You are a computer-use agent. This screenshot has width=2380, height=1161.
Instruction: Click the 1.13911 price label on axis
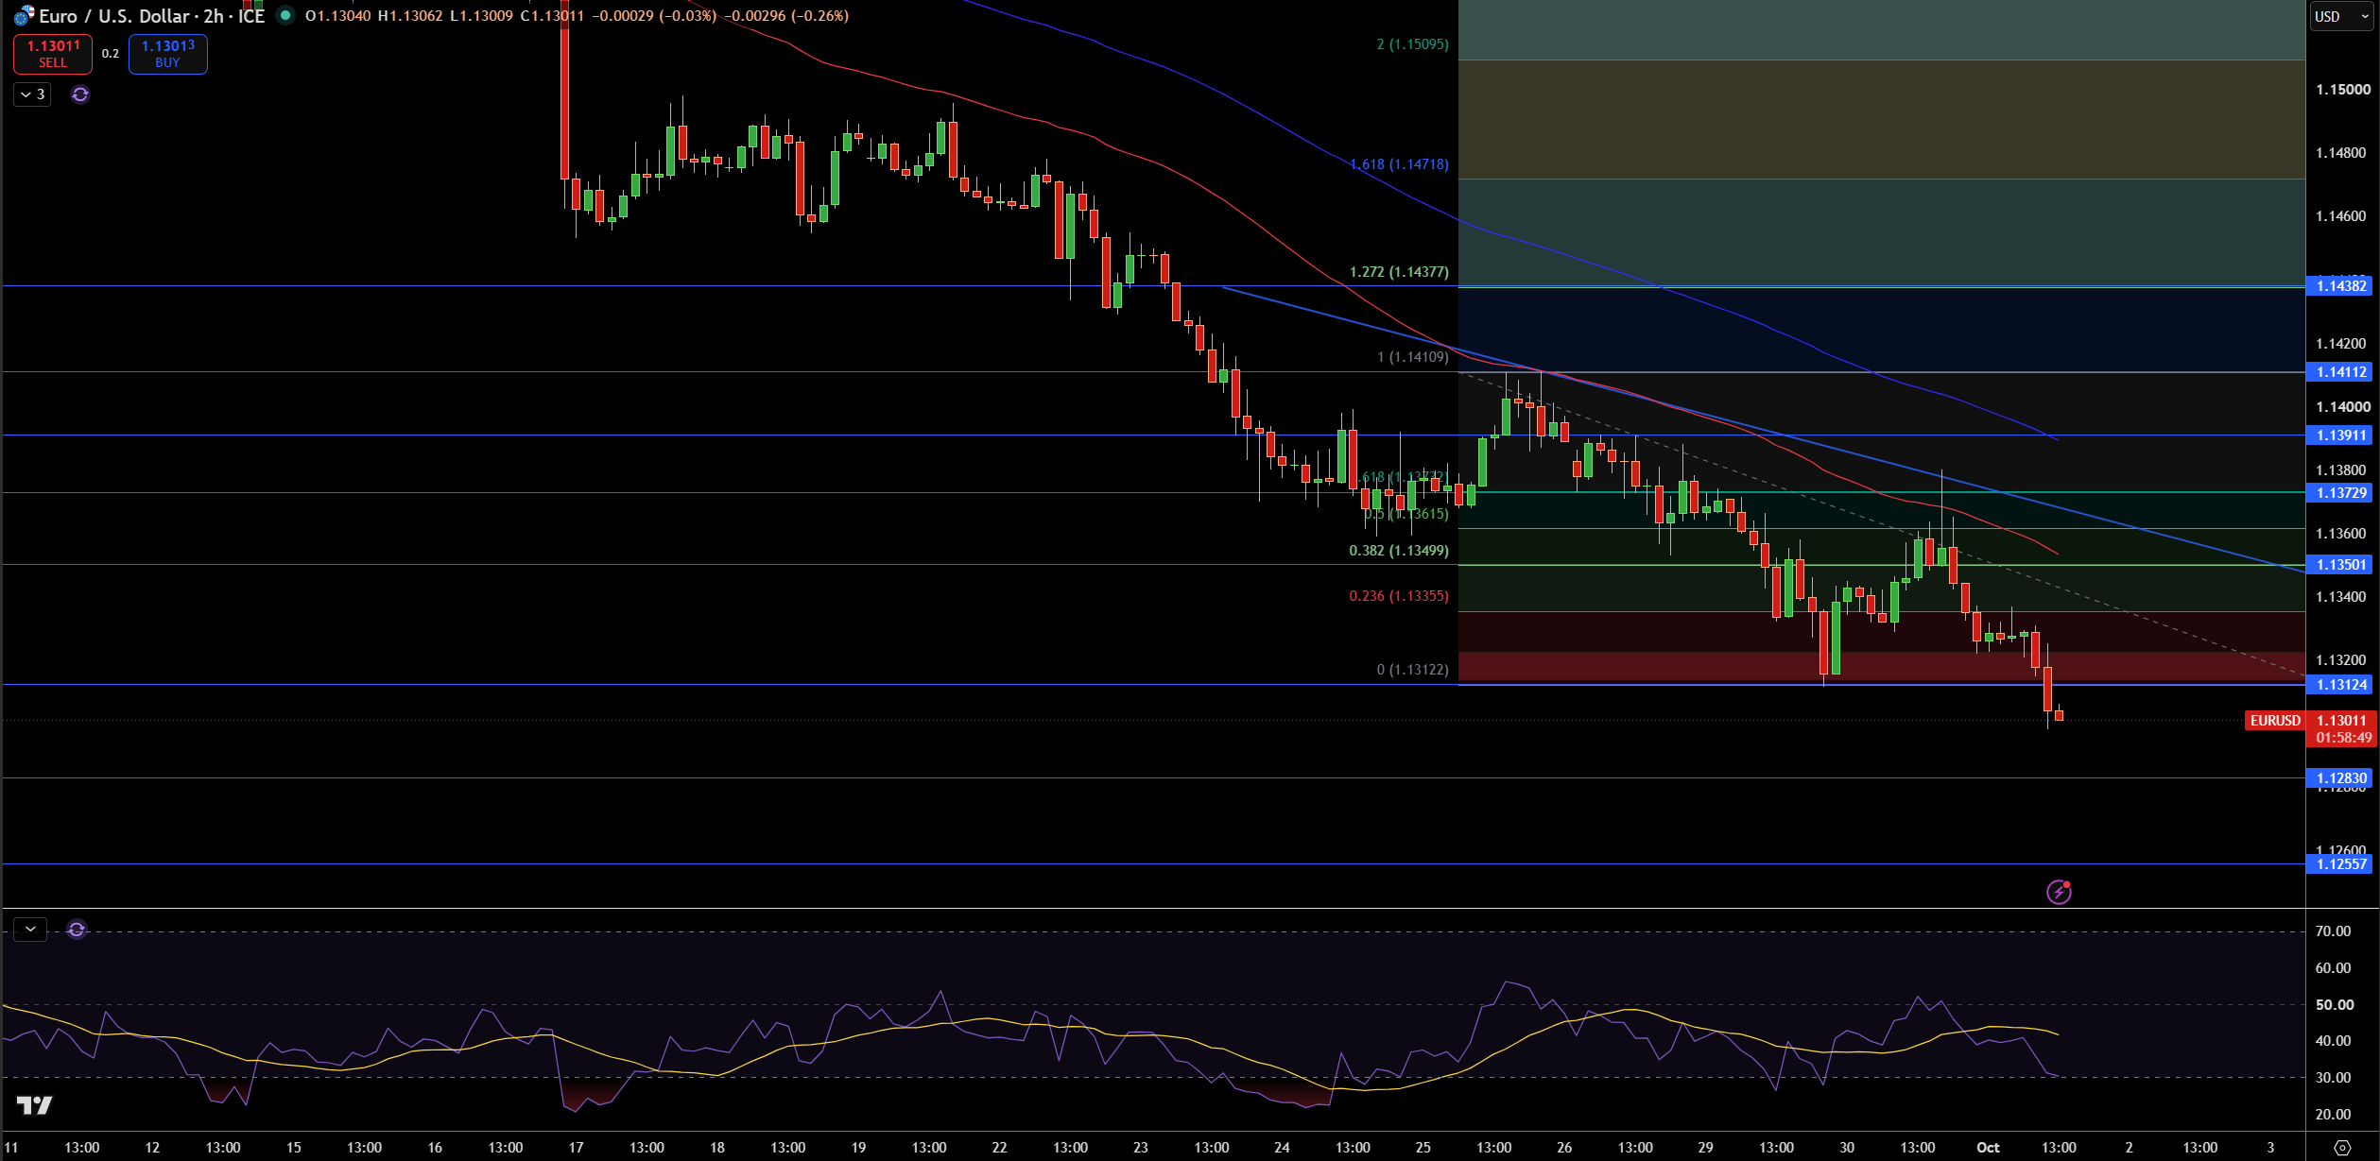2340,435
